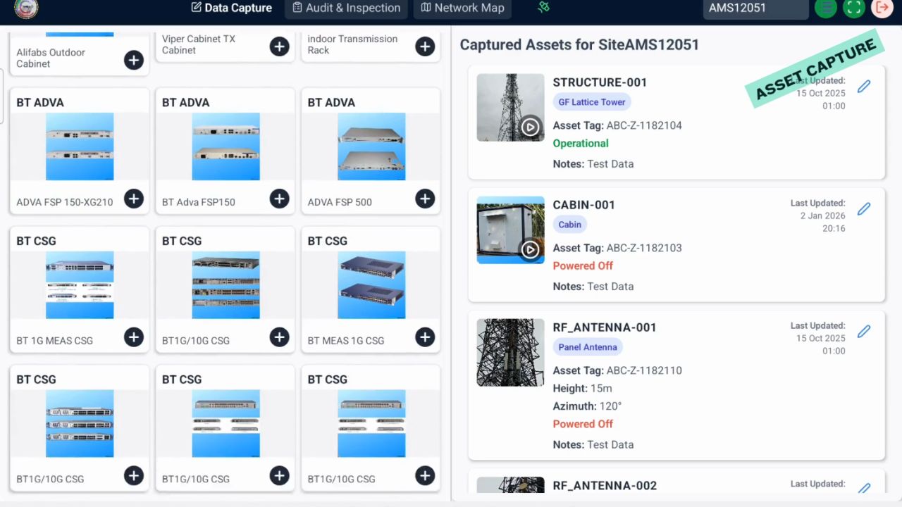
Task: Add Viper Cabinet TX Cabinet via plus icon
Action: [280, 46]
